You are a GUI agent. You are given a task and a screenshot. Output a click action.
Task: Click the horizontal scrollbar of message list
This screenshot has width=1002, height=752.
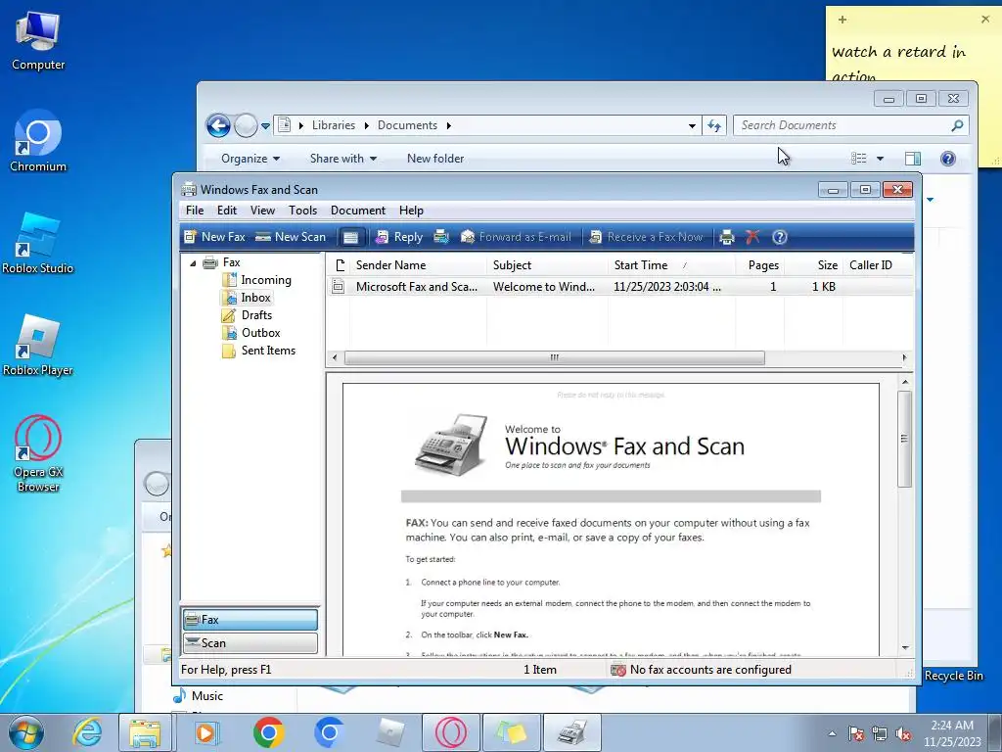pos(554,358)
